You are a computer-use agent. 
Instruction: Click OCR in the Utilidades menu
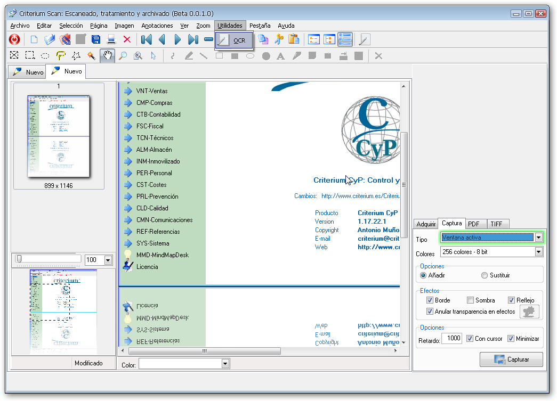234,40
